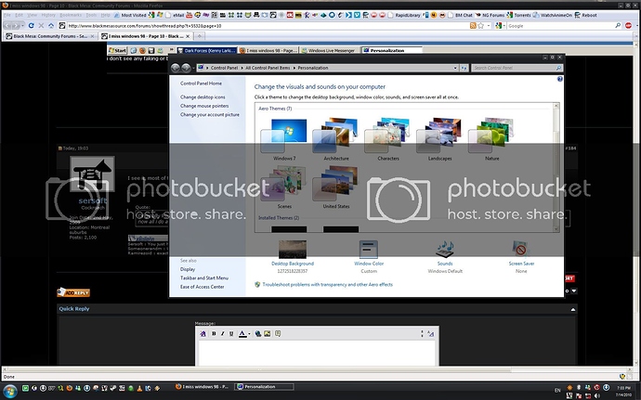Open Troubleshoot problems with transparency link

point(327,284)
